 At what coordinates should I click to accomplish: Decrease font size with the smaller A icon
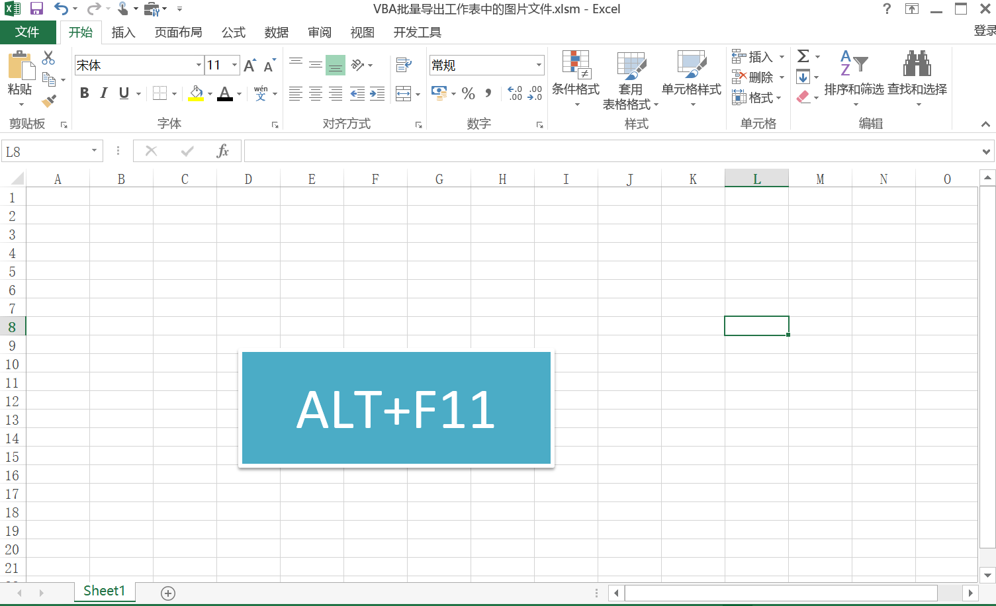(269, 65)
